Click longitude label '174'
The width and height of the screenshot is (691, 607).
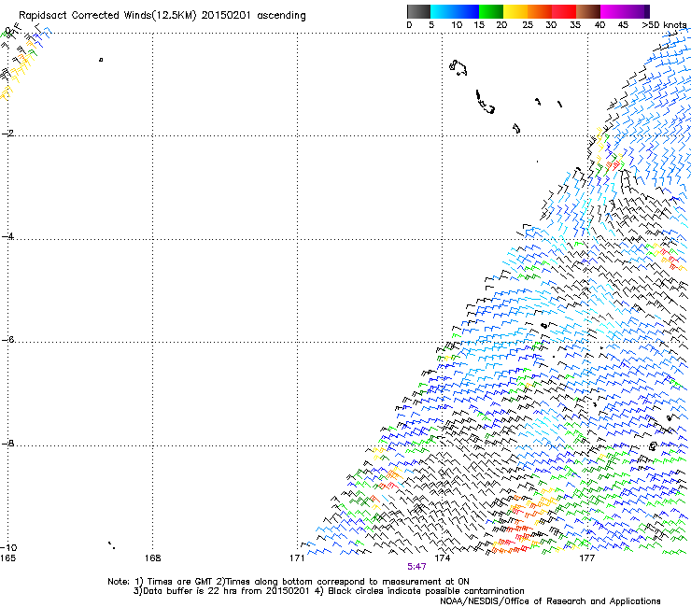pos(442,558)
